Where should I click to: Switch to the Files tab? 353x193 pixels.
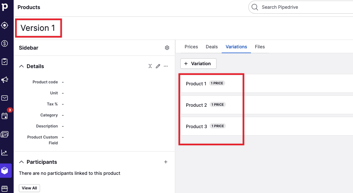point(260,47)
